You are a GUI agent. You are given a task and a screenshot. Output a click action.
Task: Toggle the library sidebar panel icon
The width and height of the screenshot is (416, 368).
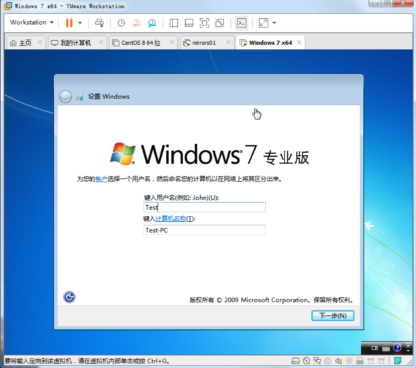point(174,23)
